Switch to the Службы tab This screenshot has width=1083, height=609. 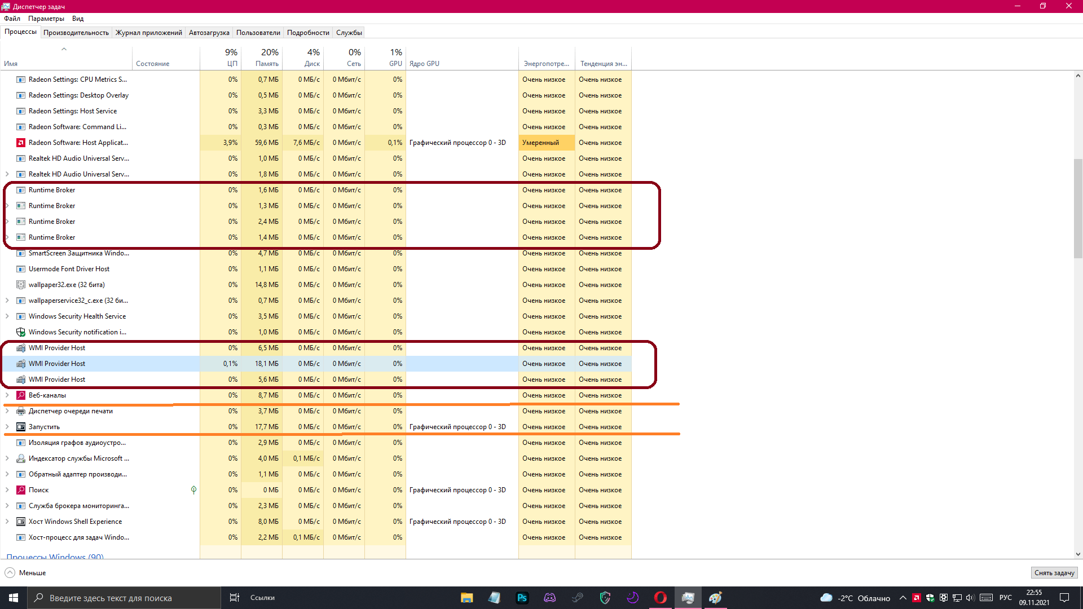point(349,33)
